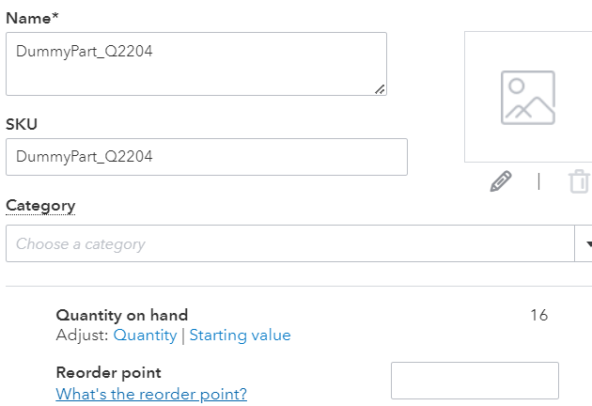Click the quantity on hand value 16
This screenshot has width=592, height=406.
pyautogui.click(x=538, y=315)
